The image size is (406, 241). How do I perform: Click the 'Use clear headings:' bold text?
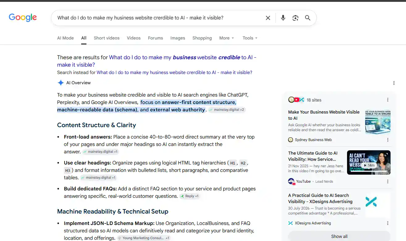(87, 163)
